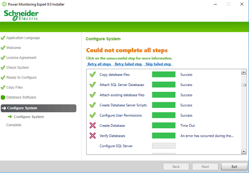Click scroll down arrow in steps list

tap(243, 152)
